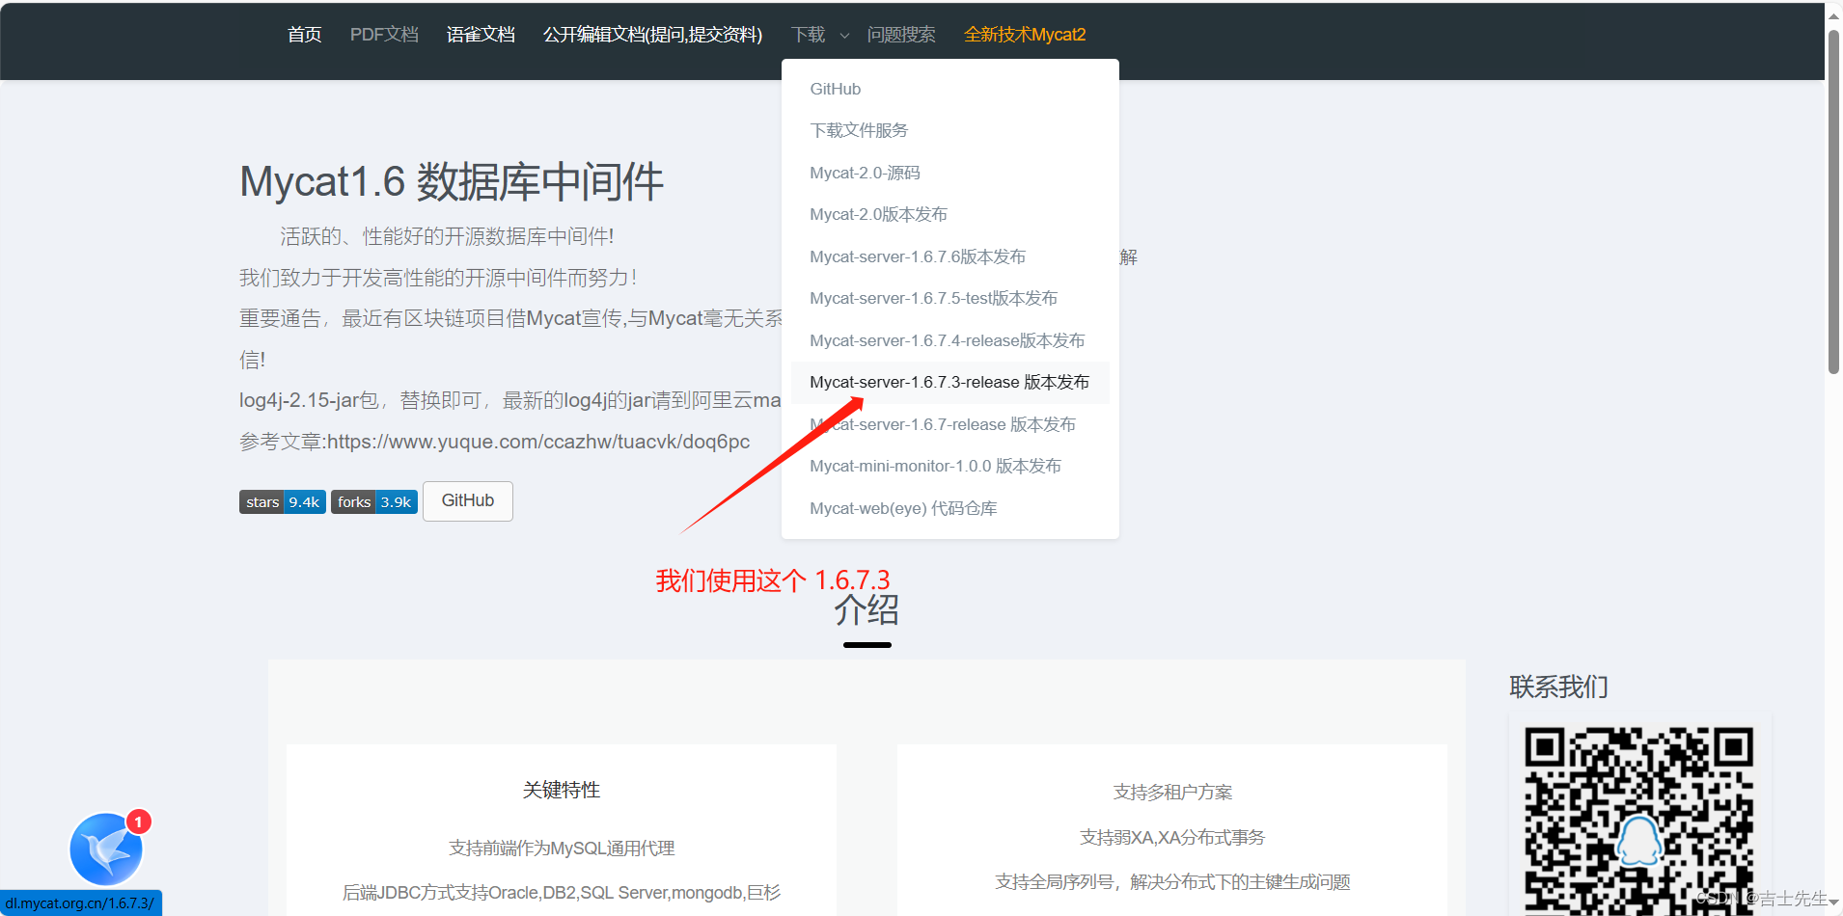Viewport: 1843px width, 916px height.
Task: Click the 介绍 section heading
Action: pos(866,609)
